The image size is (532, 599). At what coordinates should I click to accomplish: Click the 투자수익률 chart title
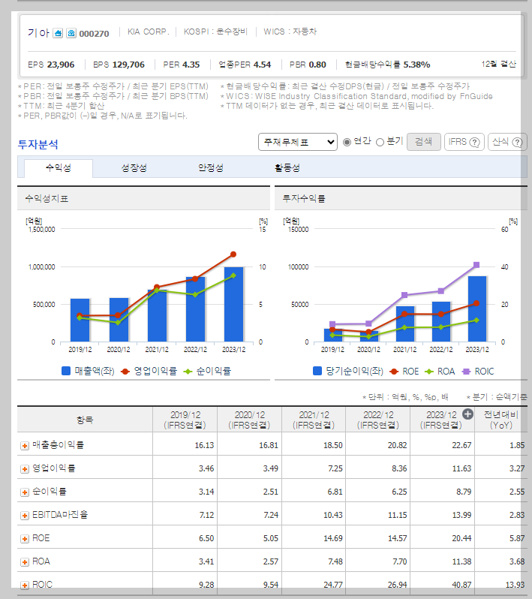point(304,199)
